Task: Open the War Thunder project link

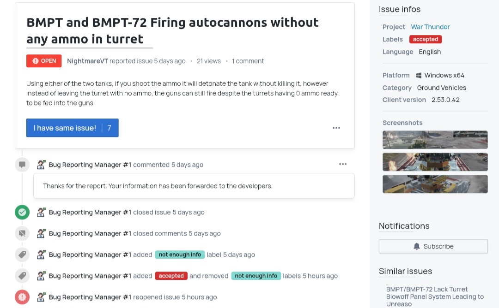Action: point(430,27)
